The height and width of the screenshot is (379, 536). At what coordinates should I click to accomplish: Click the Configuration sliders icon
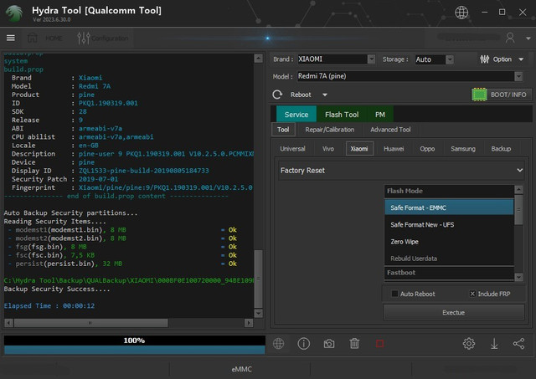[84, 38]
